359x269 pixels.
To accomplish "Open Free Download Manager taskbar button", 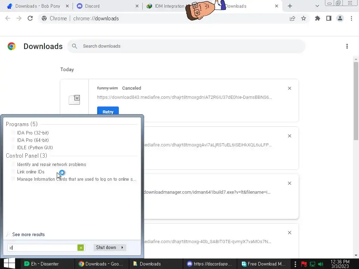I will [x=264, y=264].
